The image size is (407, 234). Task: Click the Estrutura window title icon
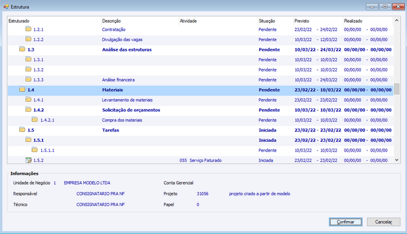tap(6, 6)
